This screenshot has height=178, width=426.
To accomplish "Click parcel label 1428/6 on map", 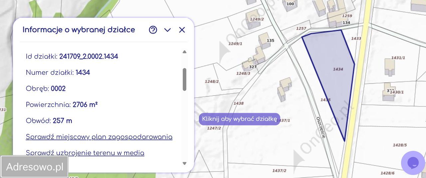I will (x=387, y=173).
